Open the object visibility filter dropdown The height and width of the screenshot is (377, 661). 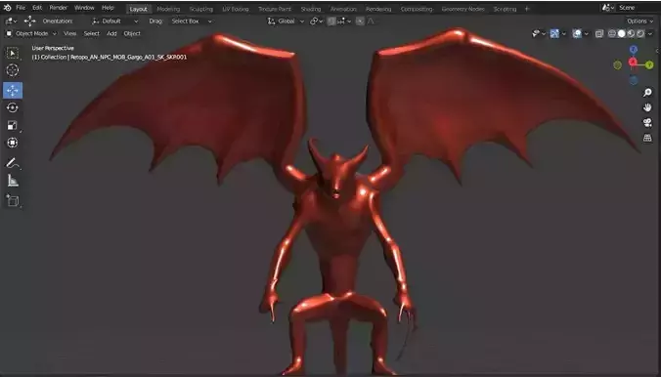pos(539,34)
